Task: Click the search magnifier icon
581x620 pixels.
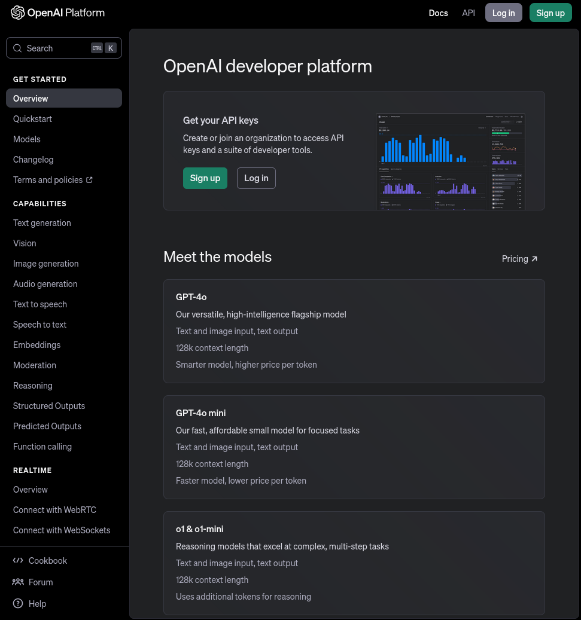Action: (17, 48)
